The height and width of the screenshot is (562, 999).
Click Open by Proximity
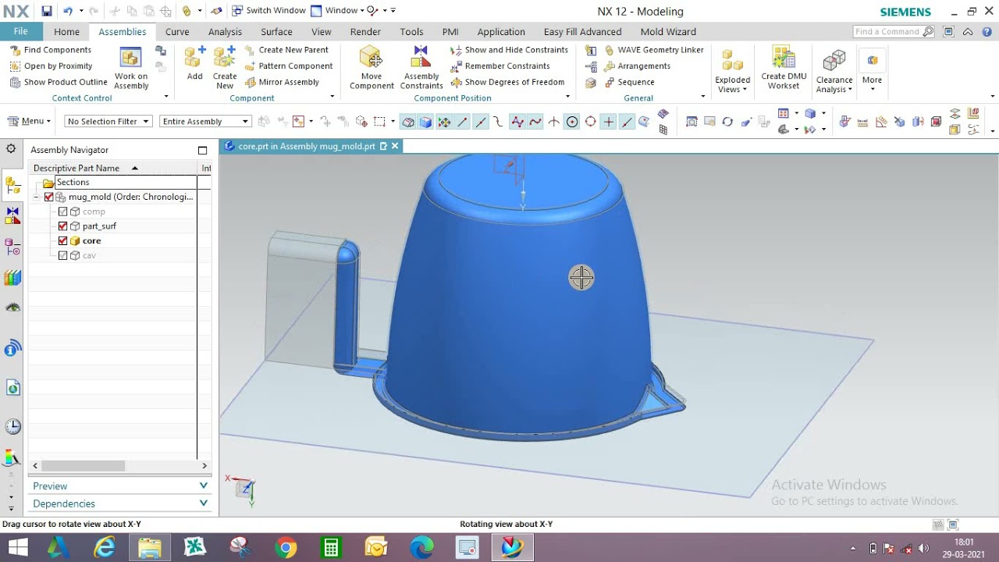pos(52,66)
